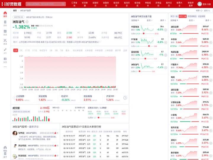Add 洲际油气 title stock via plus icon

(27, 22)
